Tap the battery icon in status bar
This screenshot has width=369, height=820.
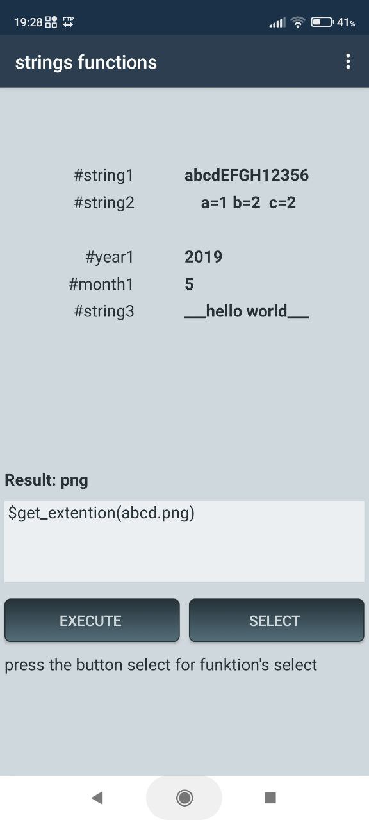coord(322,22)
